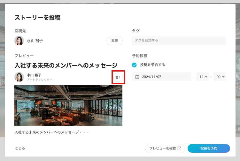Click the external-link icon on preview button
The width and height of the screenshot is (240, 161).
coord(179,148)
